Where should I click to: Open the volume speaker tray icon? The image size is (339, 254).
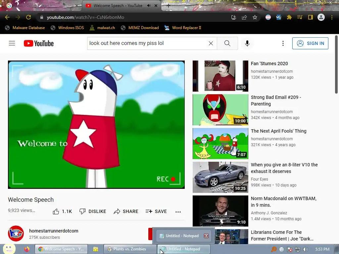[305, 249]
